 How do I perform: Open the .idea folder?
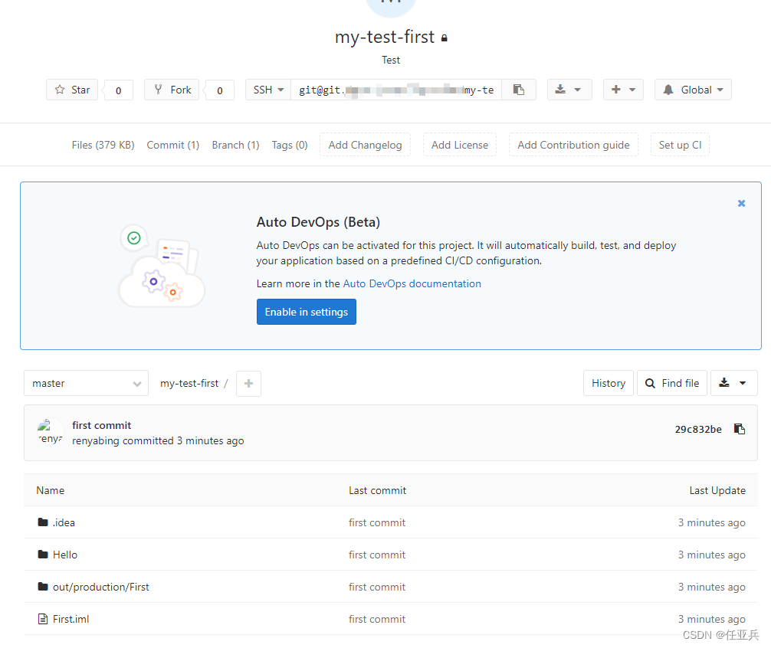[x=64, y=522]
